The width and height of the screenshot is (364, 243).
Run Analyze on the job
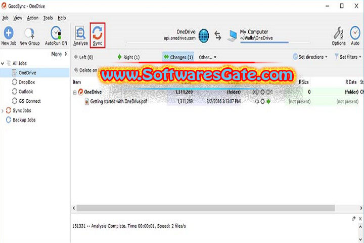point(80,35)
